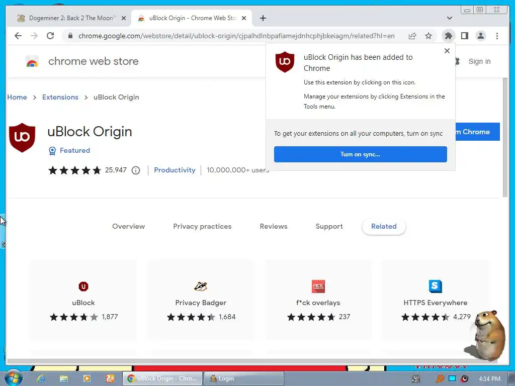Click the clock showing 4:14 PM

coord(489,379)
